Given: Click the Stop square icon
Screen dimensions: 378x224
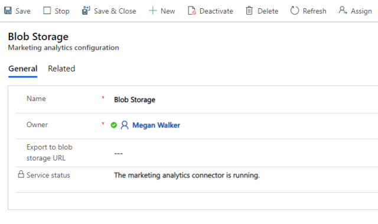Looking at the screenshot, I should coord(47,11).
